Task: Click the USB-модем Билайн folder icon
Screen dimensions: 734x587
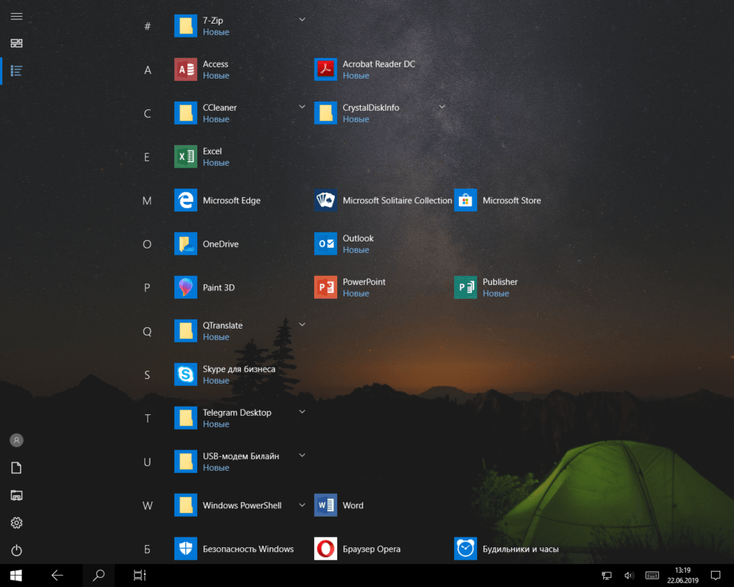Action: click(185, 462)
